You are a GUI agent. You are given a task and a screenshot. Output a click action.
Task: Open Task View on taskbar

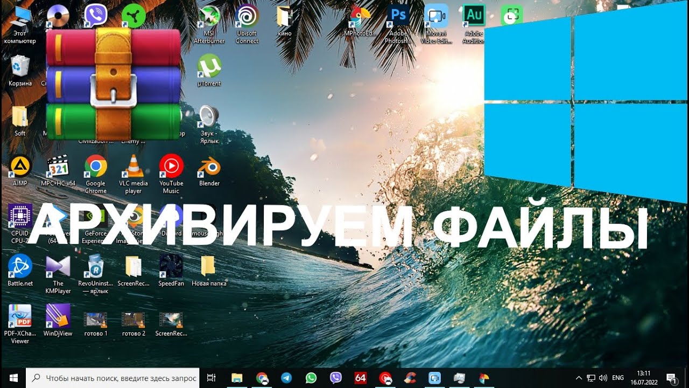[x=212, y=378]
